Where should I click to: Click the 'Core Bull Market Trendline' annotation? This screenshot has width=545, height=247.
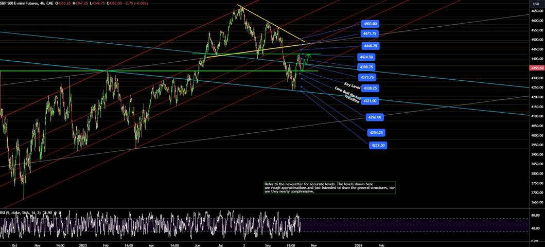347,94
